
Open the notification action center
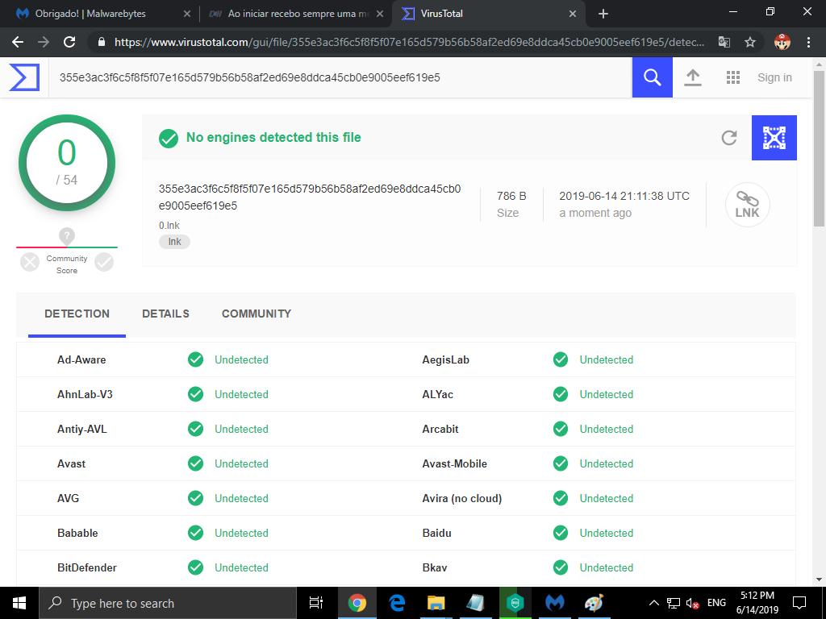click(x=799, y=603)
